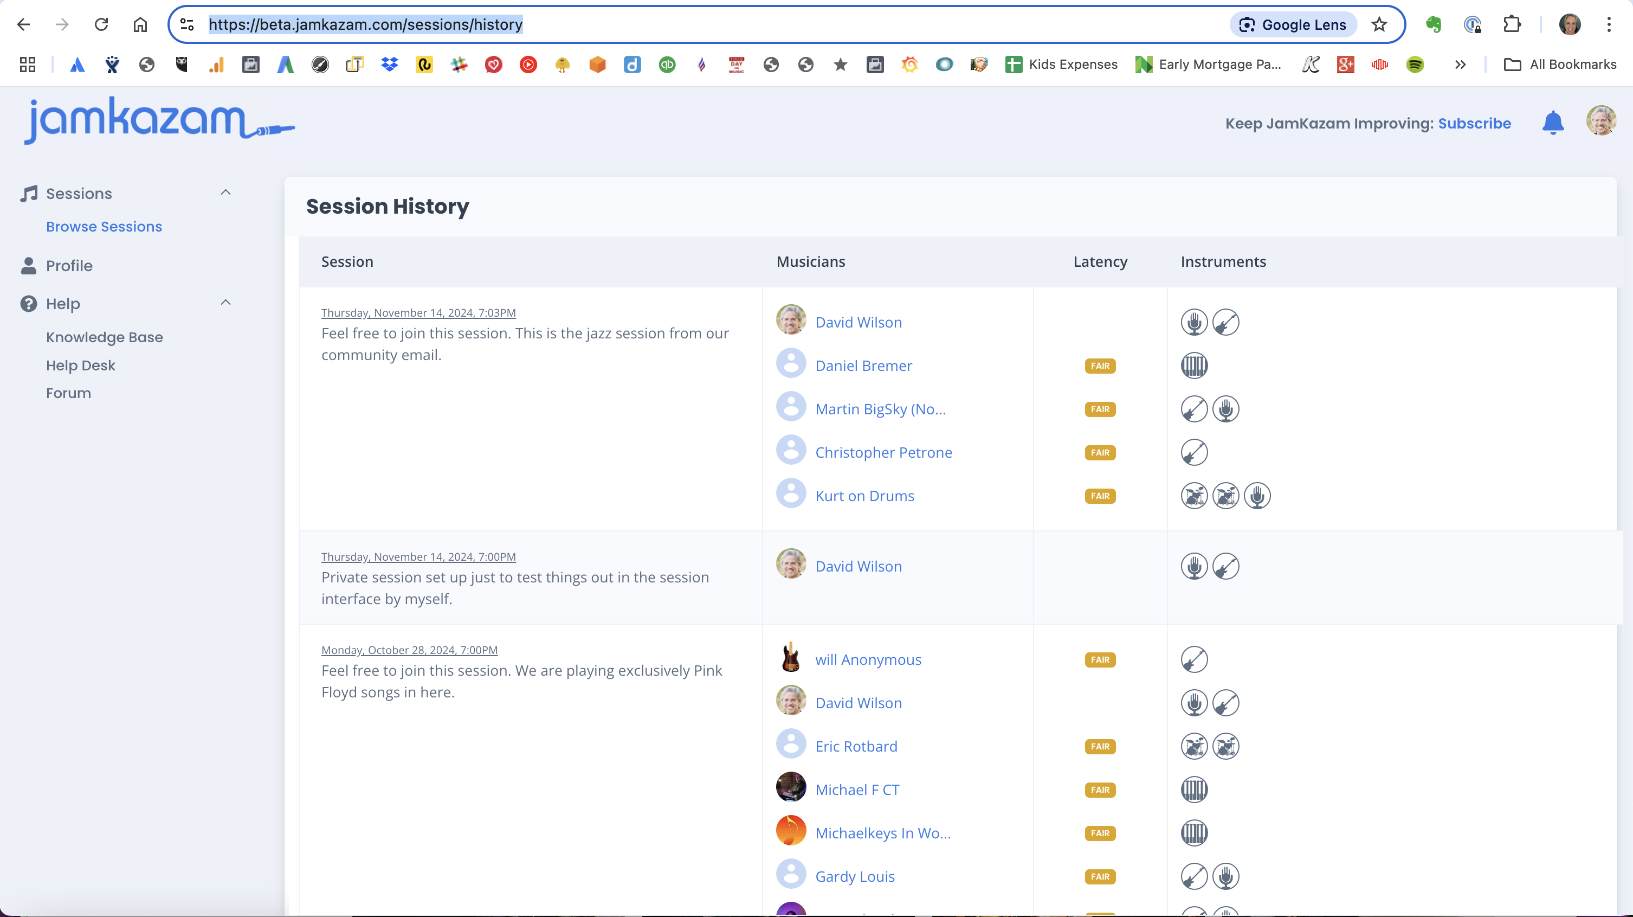Screen dimensions: 1633x917
Task: Open Browse Sessions in the sidebar
Action: [104, 226]
